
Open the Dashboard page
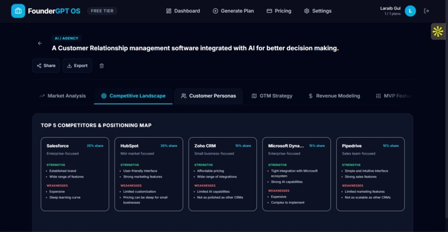click(183, 11)
